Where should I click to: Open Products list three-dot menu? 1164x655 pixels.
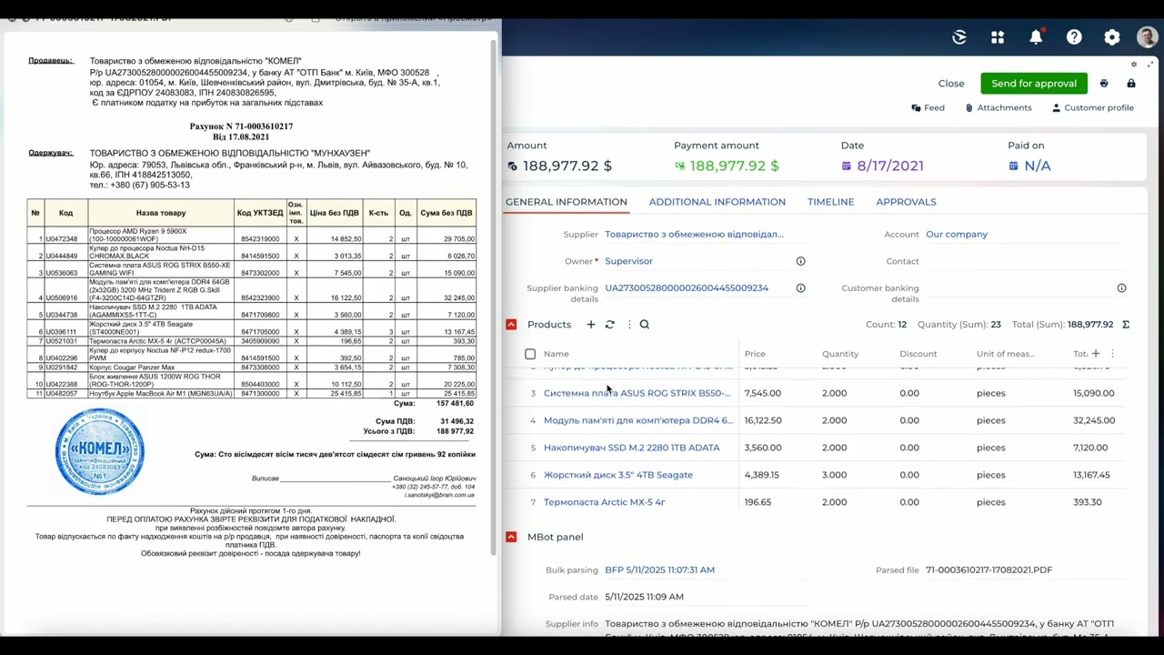pyautogui.click(x=628, y=325)
